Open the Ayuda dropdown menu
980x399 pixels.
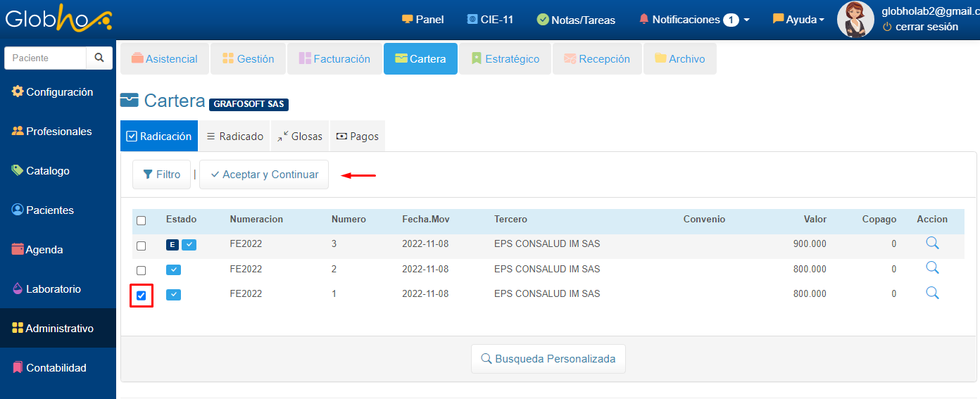(x=798, y=20)
